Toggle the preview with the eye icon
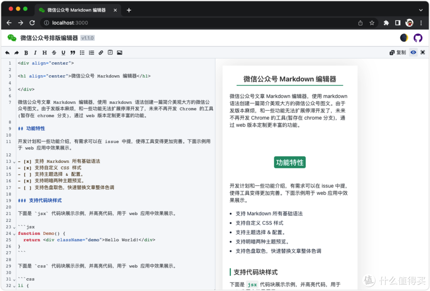 coord(413,52)
